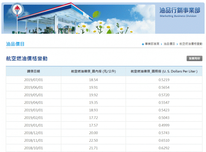Select date cell 2019/04/01
Viewport: 206px width, 152px height.
pos(33,103)
